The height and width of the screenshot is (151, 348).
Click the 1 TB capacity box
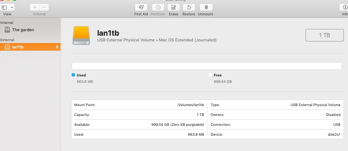tap(324, 35)
